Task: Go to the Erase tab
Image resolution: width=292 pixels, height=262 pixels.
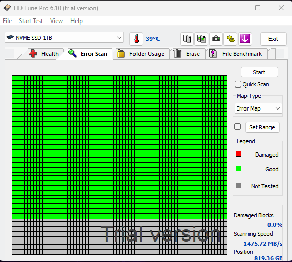Action: pos(187,54)
